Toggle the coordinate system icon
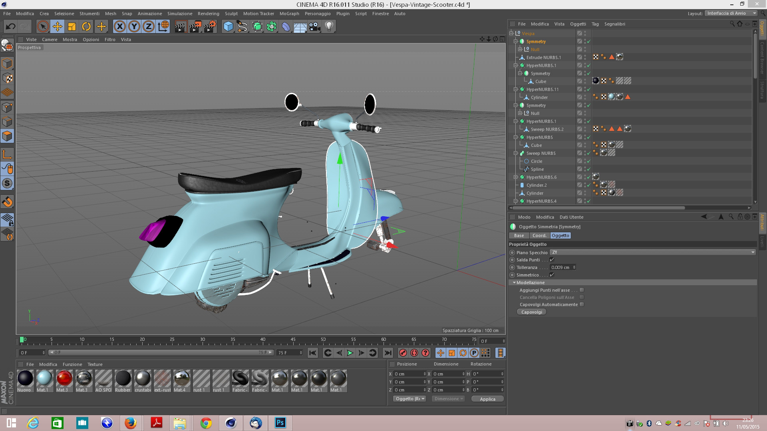Image resolution: width=767 pixels, height=431 pixels. pos(163,27)
